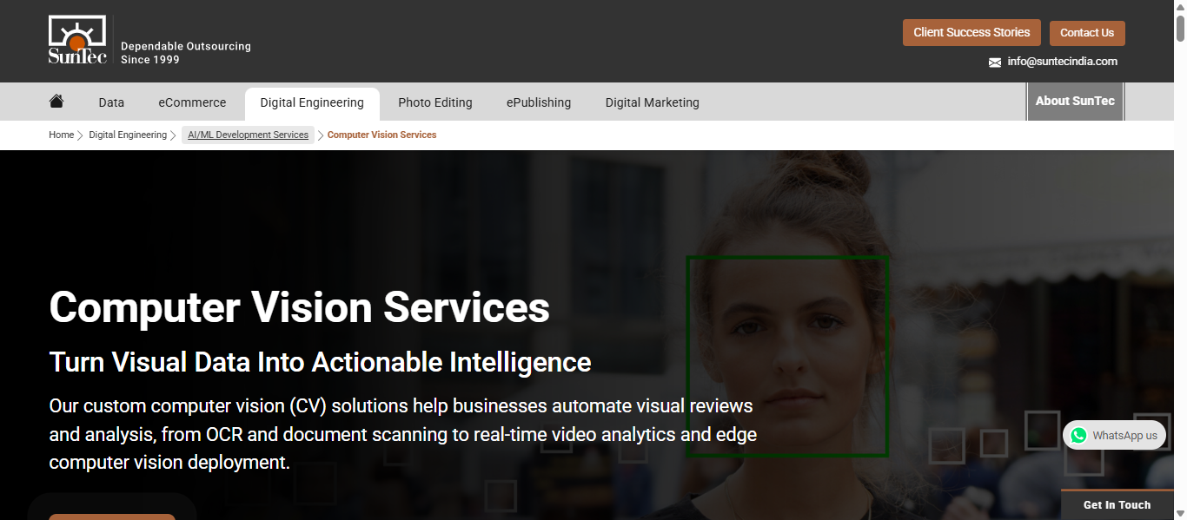The image size is (1187, 520).
Task: Tap the green WhatsApp icon
Action: tap(1078, 436)
